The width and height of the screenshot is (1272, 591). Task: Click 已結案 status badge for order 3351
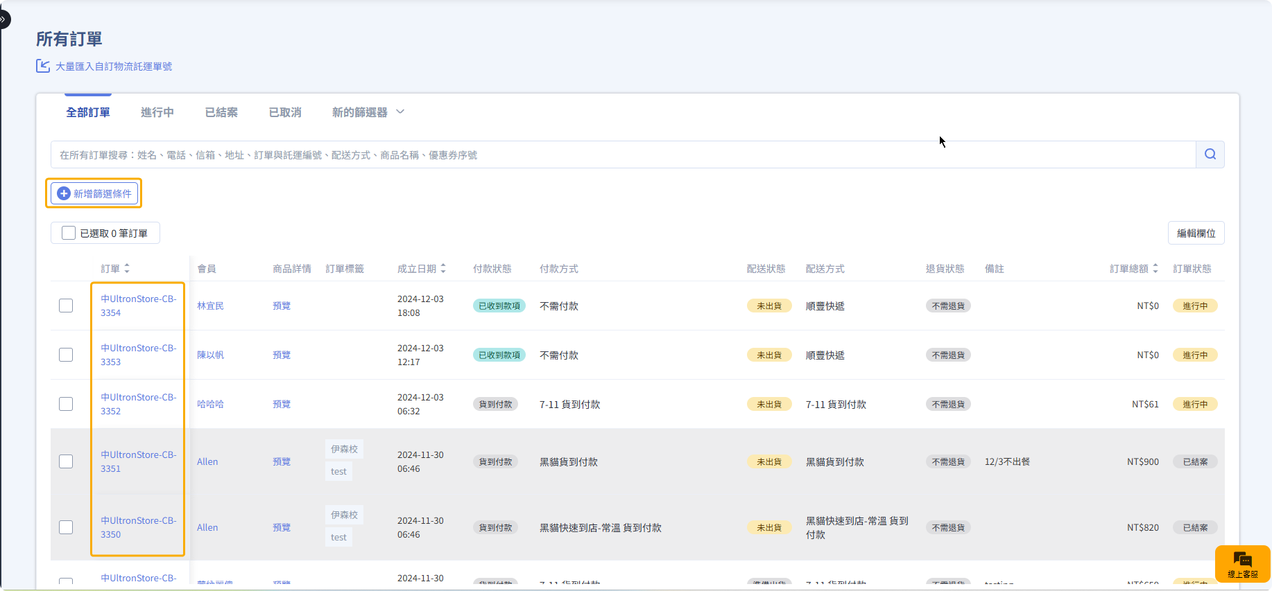1195,461
